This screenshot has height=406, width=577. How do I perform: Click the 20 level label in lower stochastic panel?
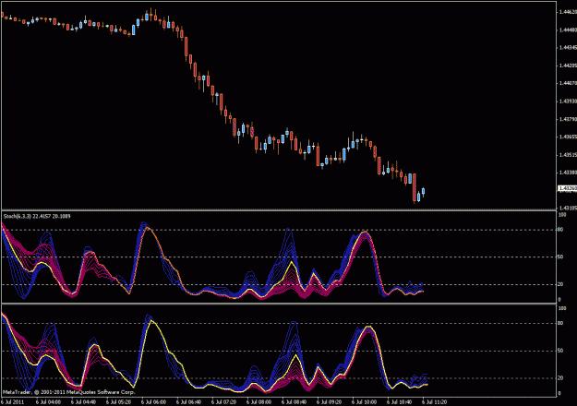click(560, 378)
